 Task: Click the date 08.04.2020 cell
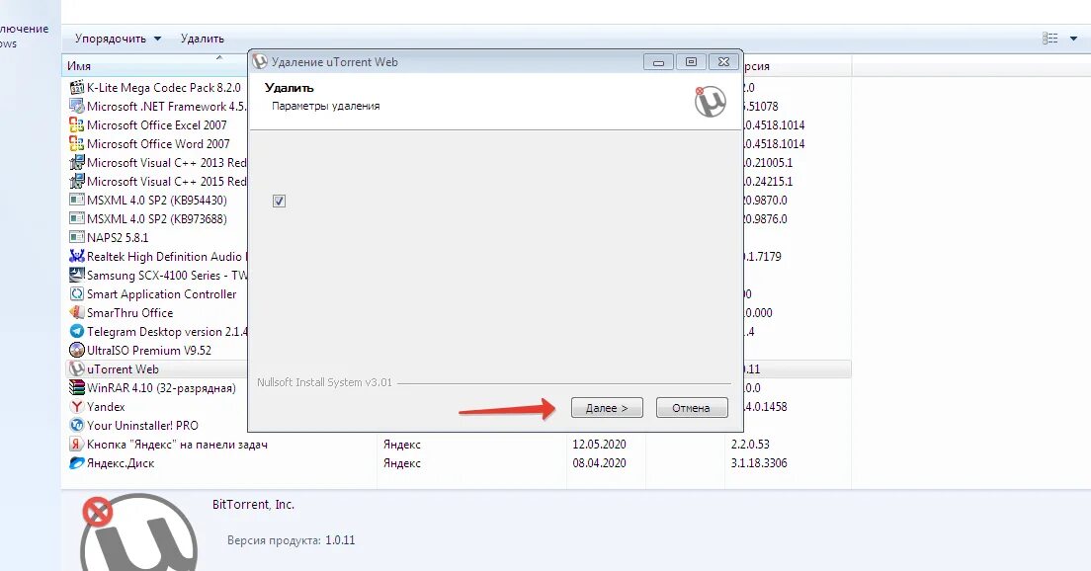click(x=599, y=463)
